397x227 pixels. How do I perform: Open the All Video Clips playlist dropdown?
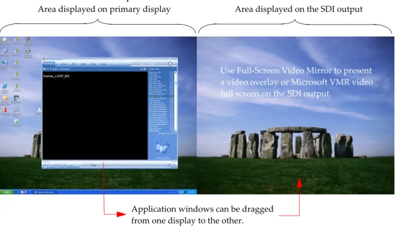(x=154, y=69)
